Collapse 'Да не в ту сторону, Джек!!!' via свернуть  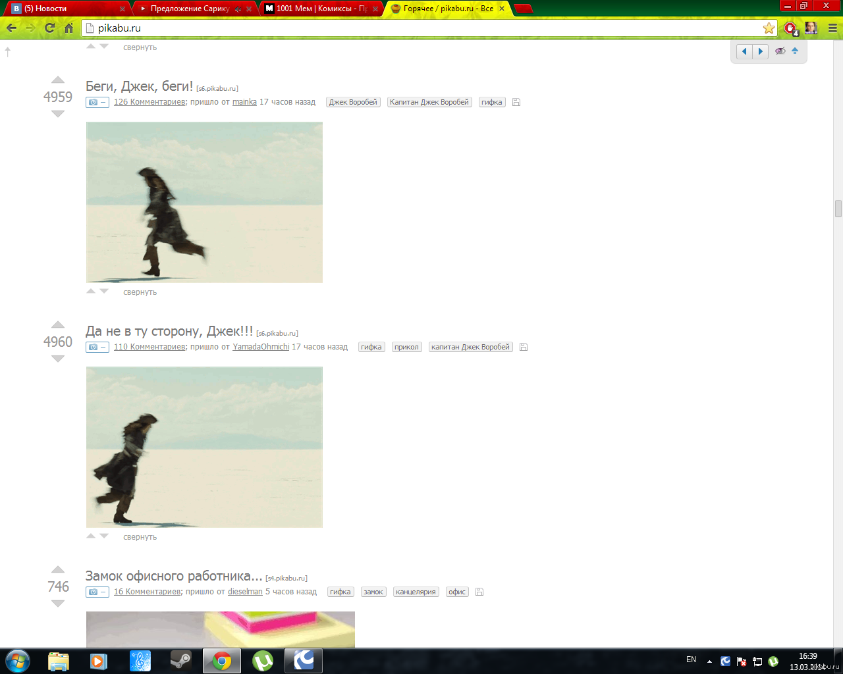140,537
